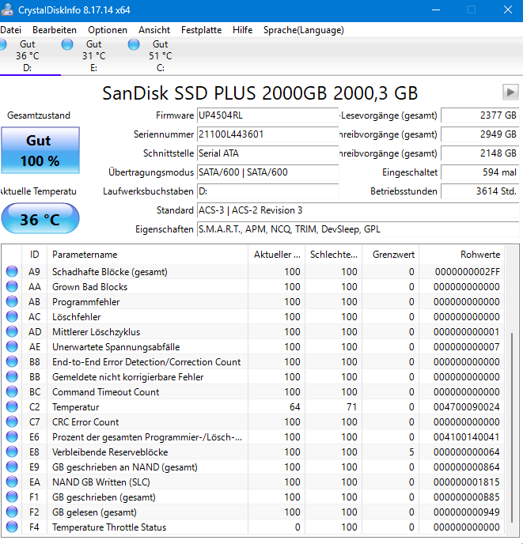Viewport: 523px width, 544px height.
Task: Open the Bearbeiten menu
Action: (x=55, y=30)
